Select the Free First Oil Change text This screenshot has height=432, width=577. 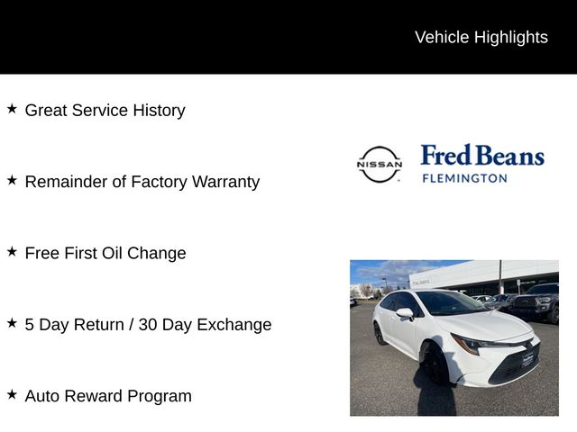point(105,254)
